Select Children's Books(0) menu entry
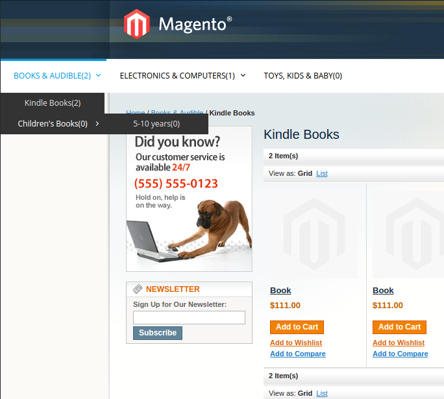 coord(53,124)
